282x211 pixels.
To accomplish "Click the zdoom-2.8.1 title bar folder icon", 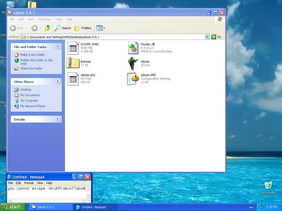I will point(10,12).
